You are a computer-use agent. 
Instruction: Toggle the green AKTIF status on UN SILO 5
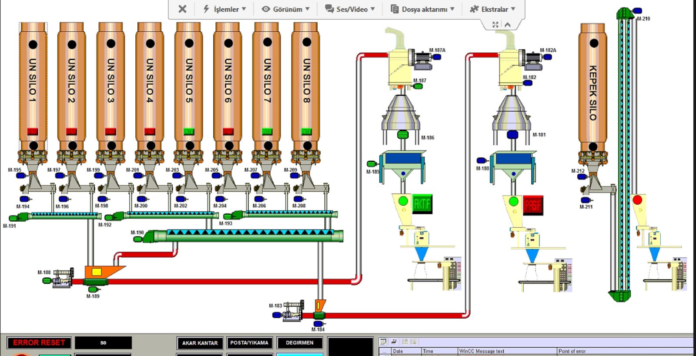pyautogui.click(x=189, y=131)
